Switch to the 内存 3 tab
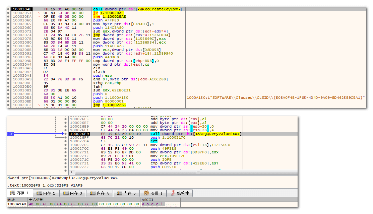373x214 pixels. (x=73, y=193)
